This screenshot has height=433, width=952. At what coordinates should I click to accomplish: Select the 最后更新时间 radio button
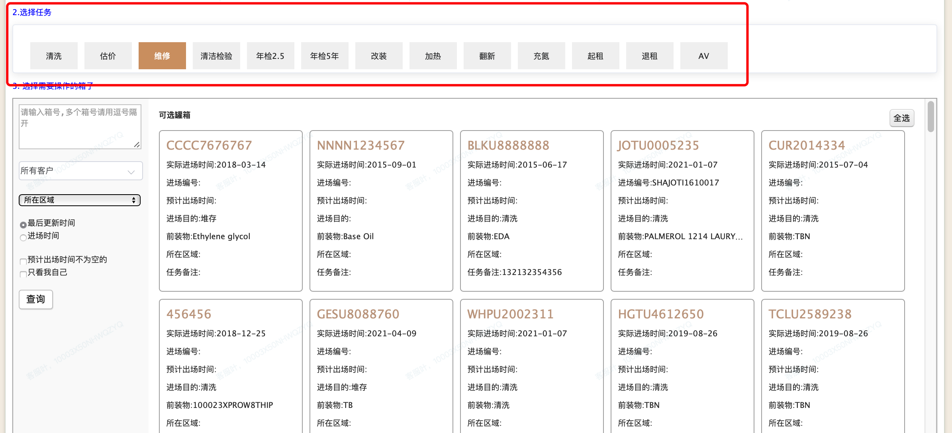click(x=23, y=225)
